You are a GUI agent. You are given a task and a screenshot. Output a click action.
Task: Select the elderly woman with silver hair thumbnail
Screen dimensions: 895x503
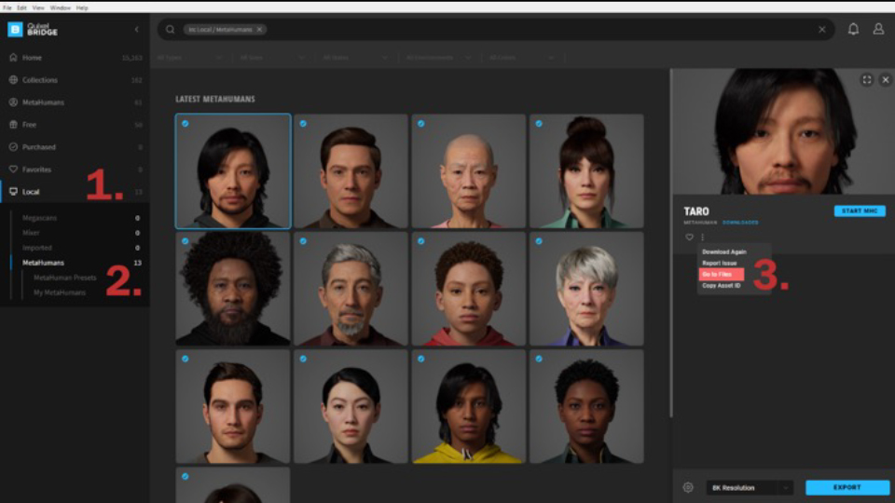coord(586,289)
